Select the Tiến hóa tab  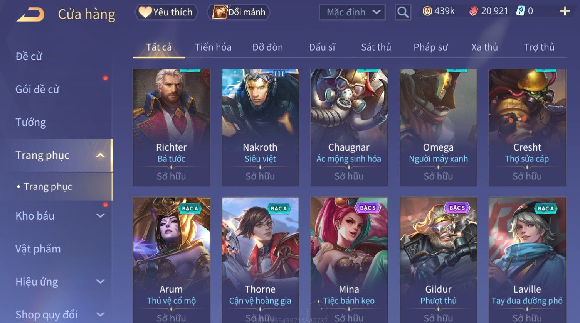[x=213, y=47]
